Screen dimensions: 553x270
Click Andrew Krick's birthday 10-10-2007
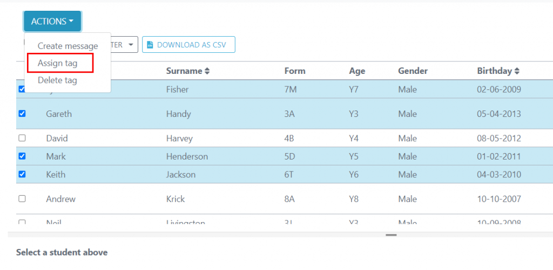coord(499,199)
